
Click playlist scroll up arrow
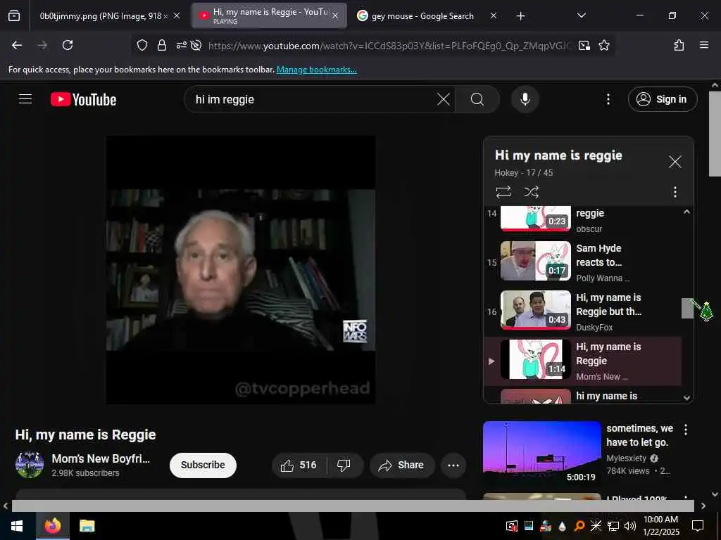coord(686,212)
